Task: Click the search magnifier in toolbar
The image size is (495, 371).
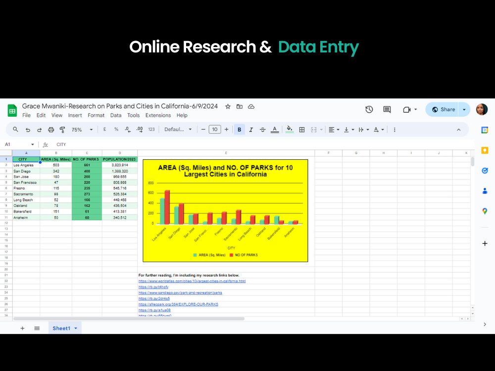Action: tap(15, 129)
